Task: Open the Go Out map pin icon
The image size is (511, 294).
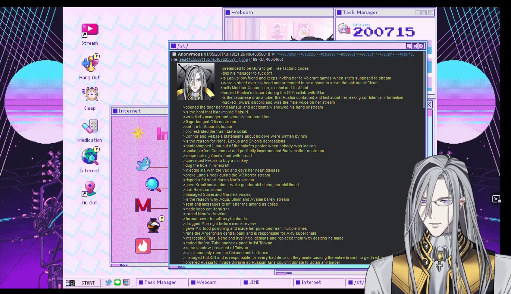Action: (90, 190)
